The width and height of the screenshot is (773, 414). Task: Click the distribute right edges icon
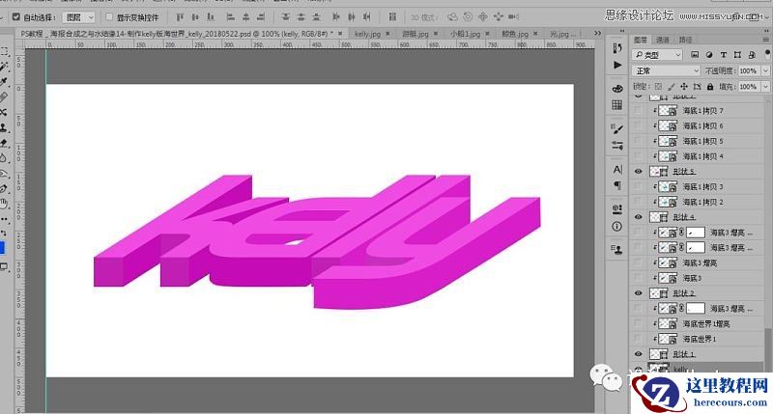coord(367,17)
